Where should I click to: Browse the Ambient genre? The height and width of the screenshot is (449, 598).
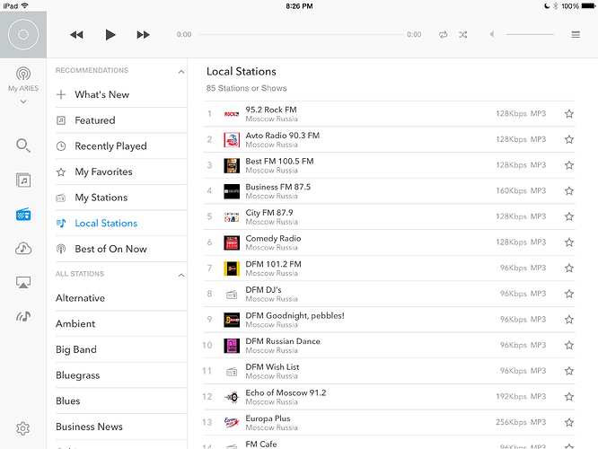(x=121, y=324)
